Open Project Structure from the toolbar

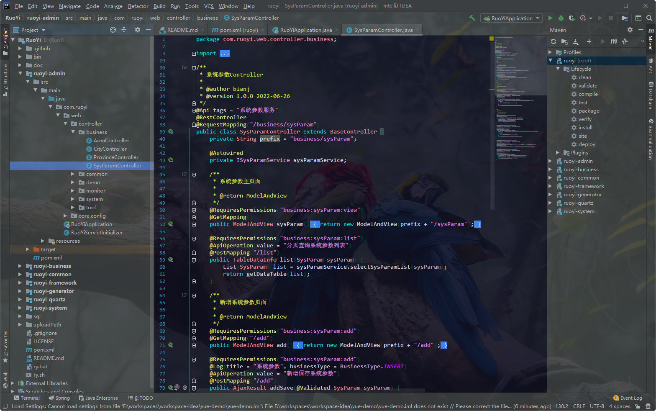(x=625, y=18)
